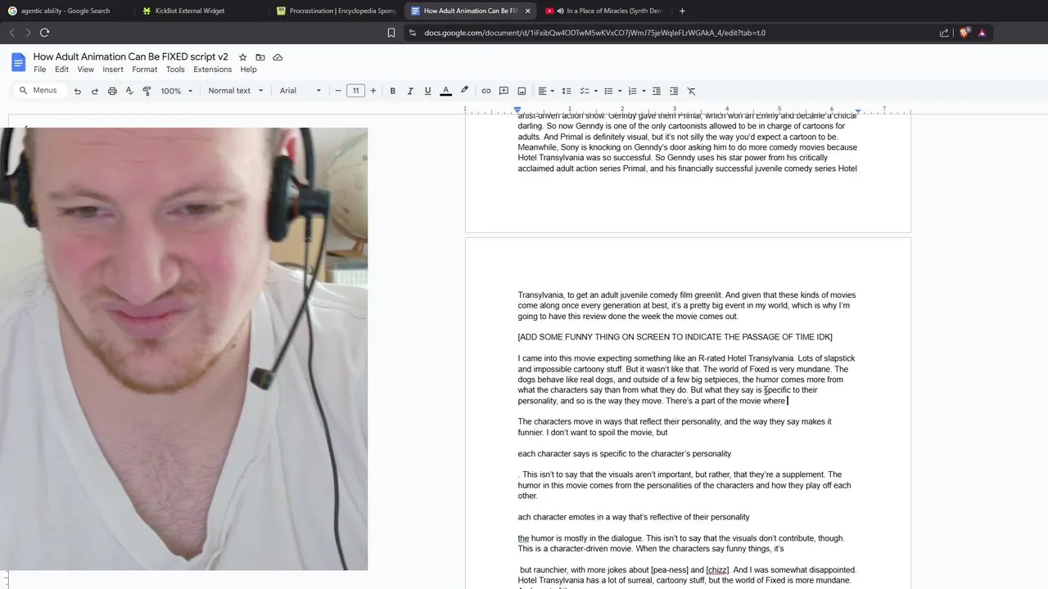Open the text alignment dropdown
Image resolution: width=1048 pixels, height=589 pixels.
[x=546, y=91]
